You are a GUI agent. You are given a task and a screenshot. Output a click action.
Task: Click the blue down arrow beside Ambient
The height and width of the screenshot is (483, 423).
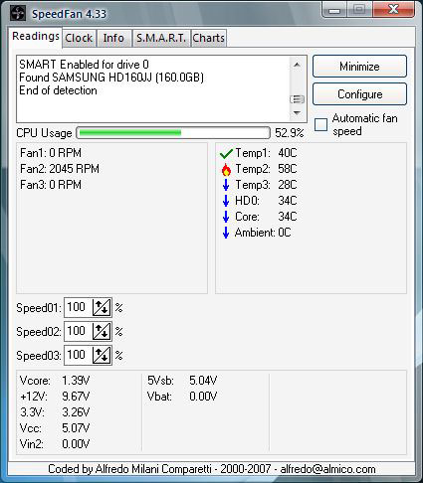pos(226,233)
